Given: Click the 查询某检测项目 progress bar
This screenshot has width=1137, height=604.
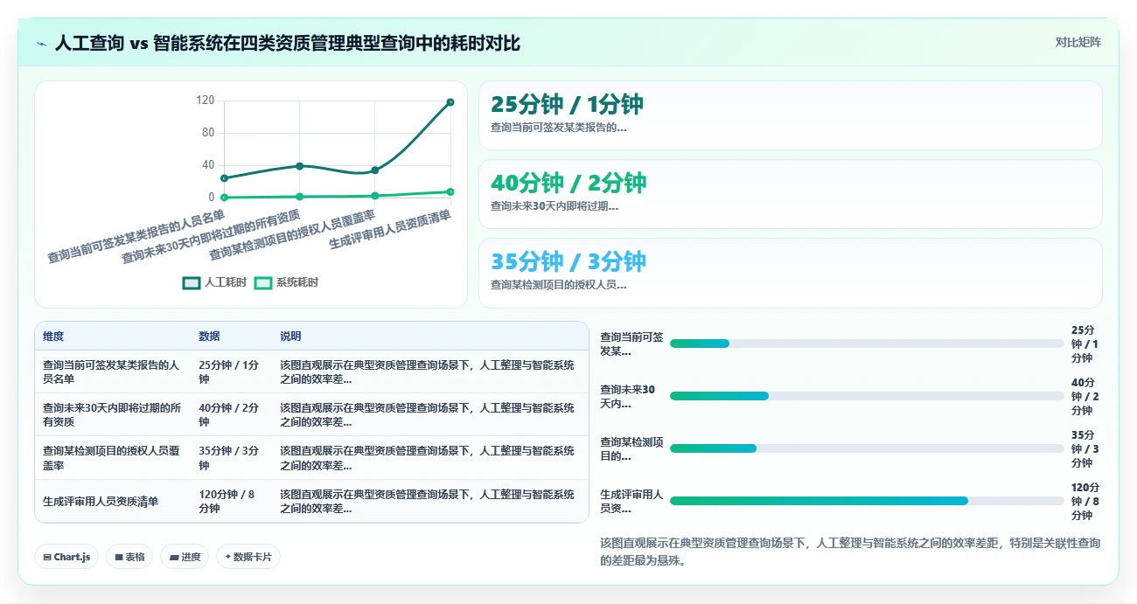Looking at the screenshot, I should tap(867, 448).
